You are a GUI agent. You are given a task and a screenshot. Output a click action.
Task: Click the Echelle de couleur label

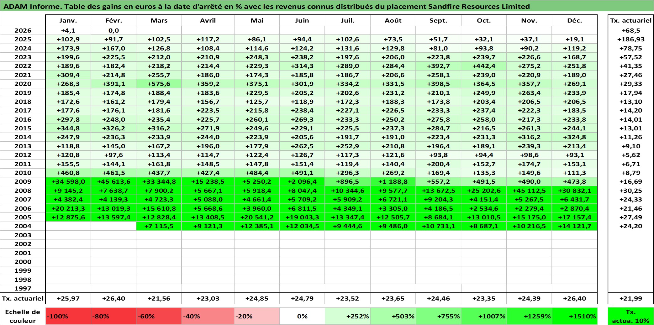[23, 316]
